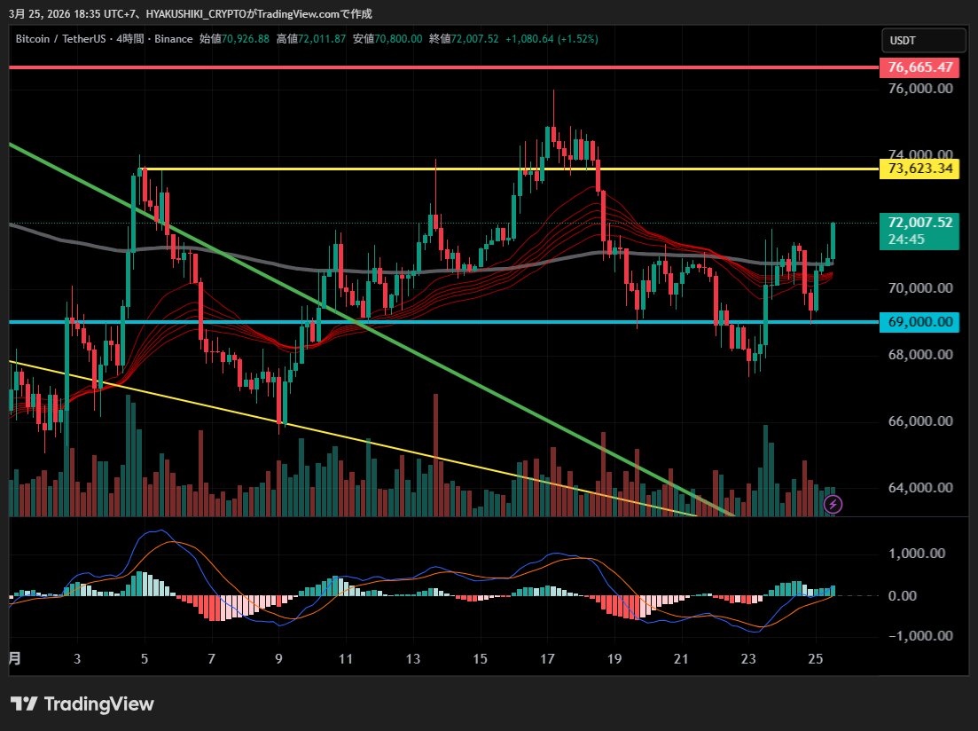
Task: Click date 21 on the time axis
Action: pyautogui.click(x=681, y=659)
